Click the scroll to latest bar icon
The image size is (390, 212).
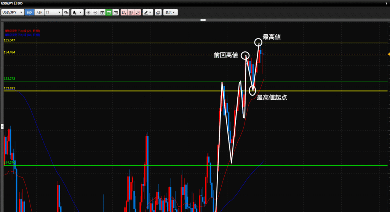point(115,12)
